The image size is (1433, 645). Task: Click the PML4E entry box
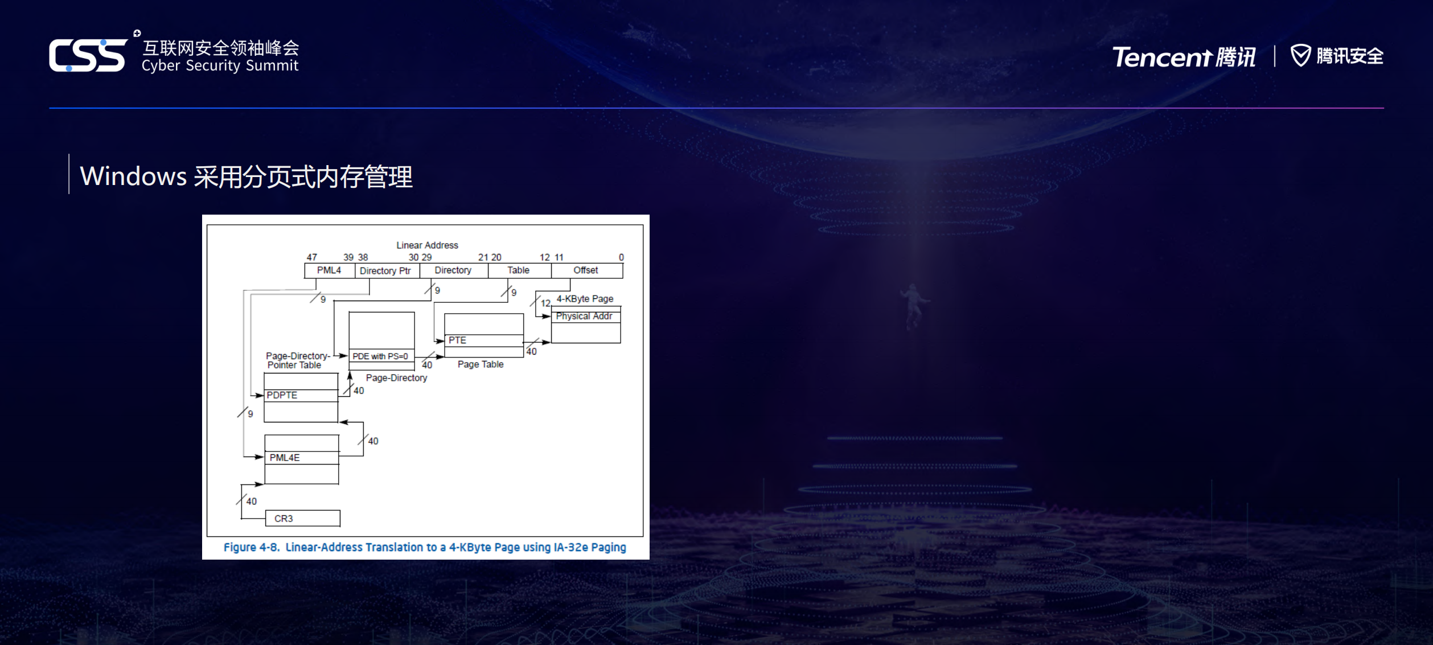click(301, 458)
